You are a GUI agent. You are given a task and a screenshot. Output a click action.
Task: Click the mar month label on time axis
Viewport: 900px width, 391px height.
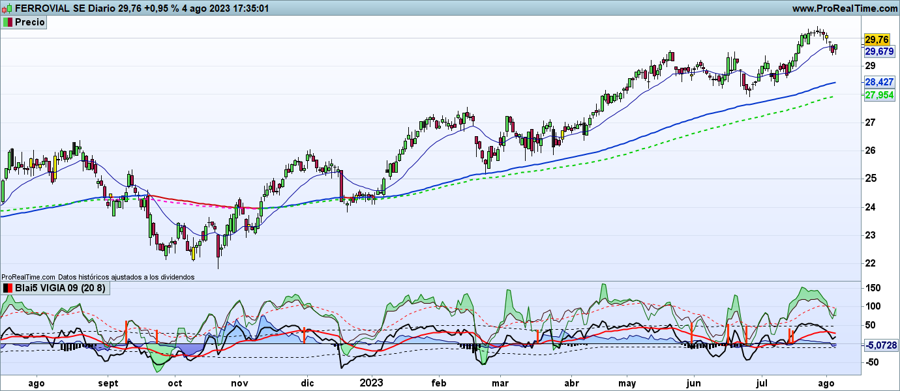tap(501, 383)
